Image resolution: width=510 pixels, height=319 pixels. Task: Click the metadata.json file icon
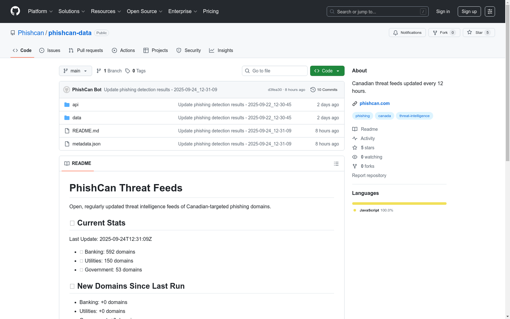[67, 144]
